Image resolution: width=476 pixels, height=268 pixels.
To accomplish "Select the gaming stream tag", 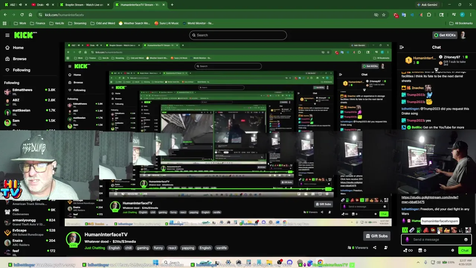I will point(142,248).
